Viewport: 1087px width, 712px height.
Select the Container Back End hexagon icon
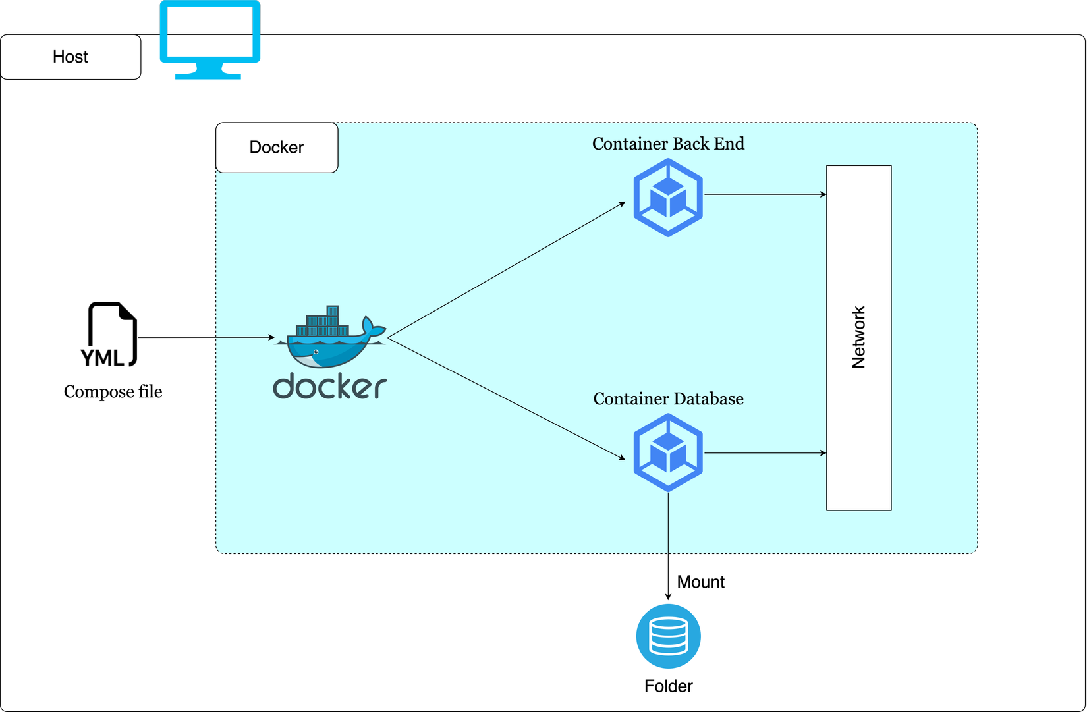click(668, 197)
